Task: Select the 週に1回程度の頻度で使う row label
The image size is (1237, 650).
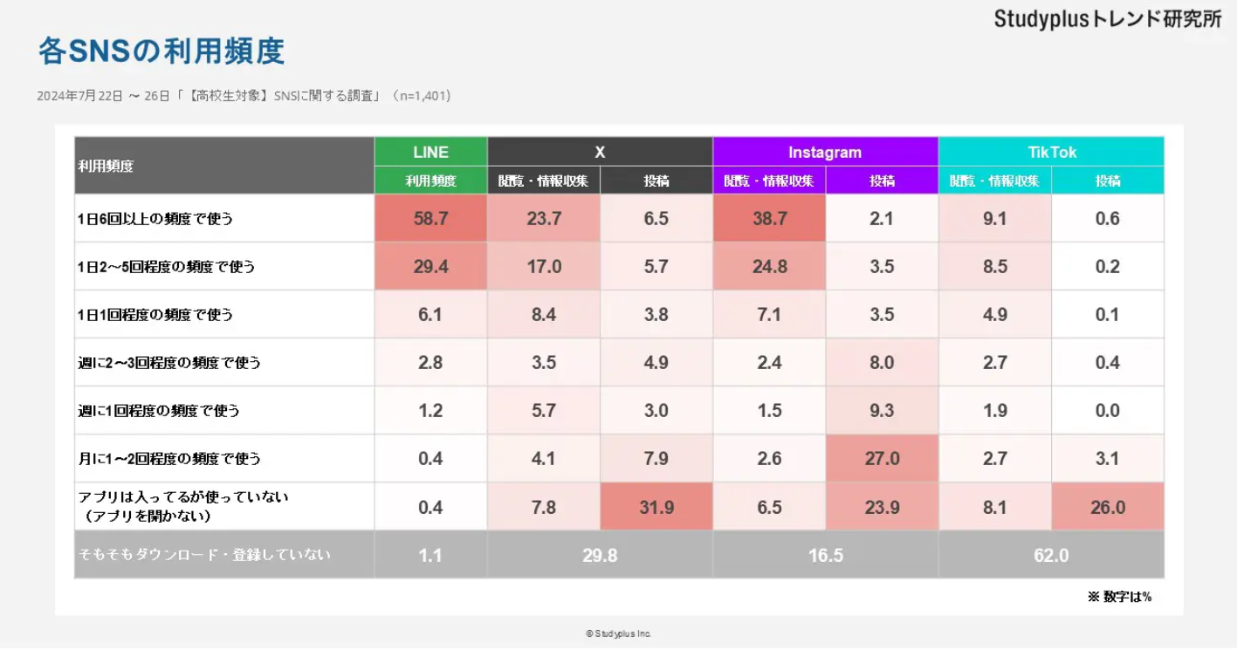Action: click(159, 410)
